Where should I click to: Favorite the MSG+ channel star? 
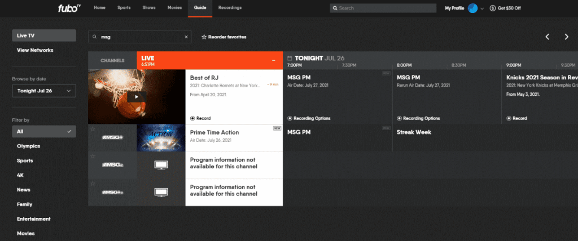(x=93, y=130)
